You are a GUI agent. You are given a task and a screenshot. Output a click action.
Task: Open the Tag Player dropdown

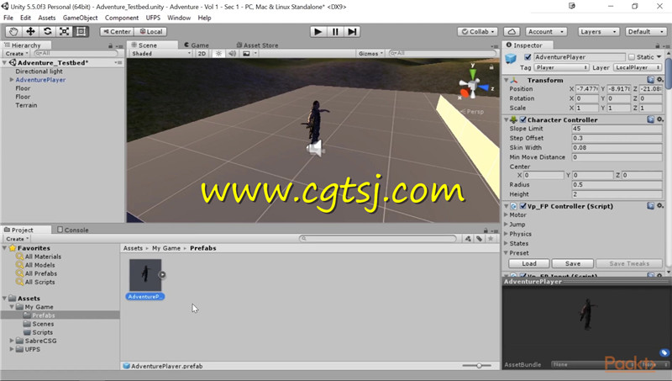click(x=561, y=68)
